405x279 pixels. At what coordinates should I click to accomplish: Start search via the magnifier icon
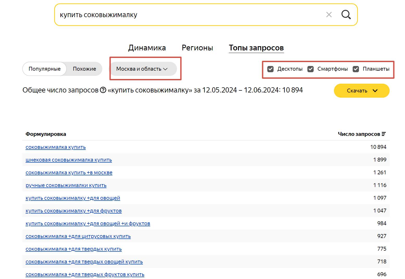346,15
